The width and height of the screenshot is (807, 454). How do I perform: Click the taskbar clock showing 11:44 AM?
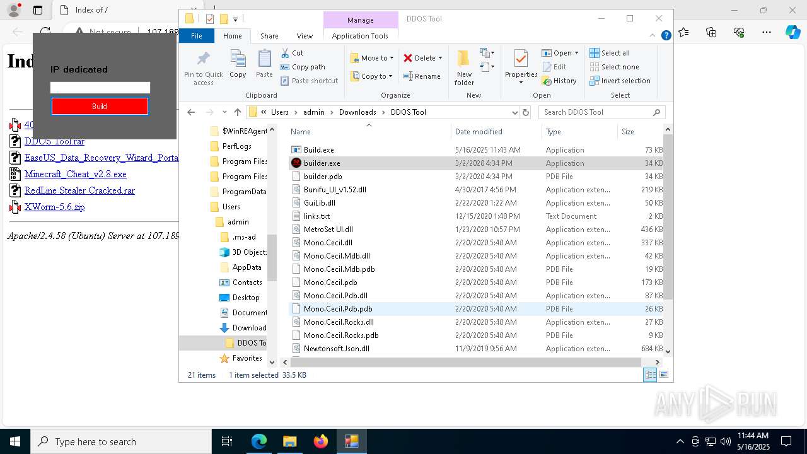(753, 441)
